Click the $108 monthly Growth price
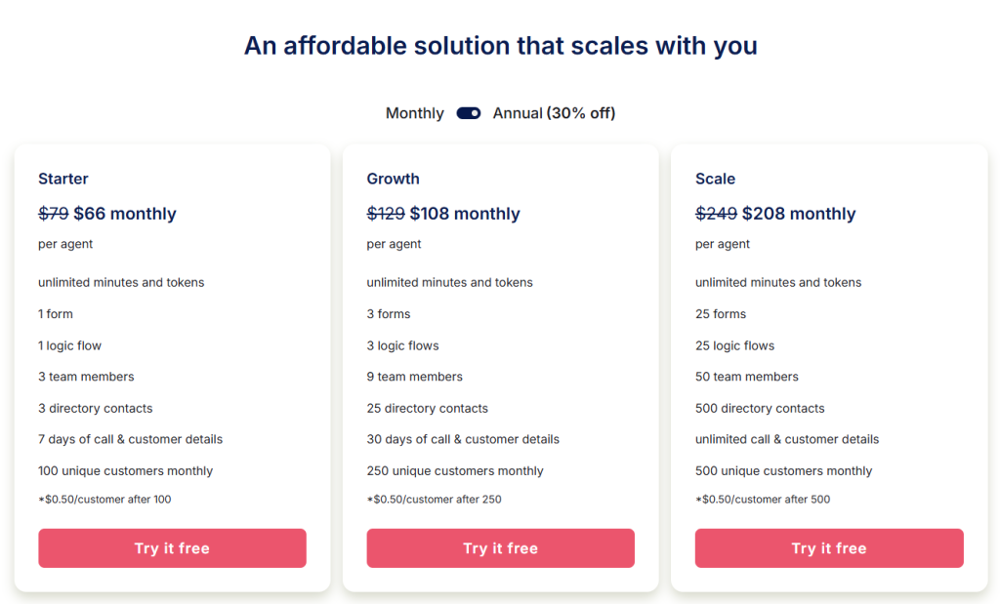Screen dimensions: 1000x604 465,214
